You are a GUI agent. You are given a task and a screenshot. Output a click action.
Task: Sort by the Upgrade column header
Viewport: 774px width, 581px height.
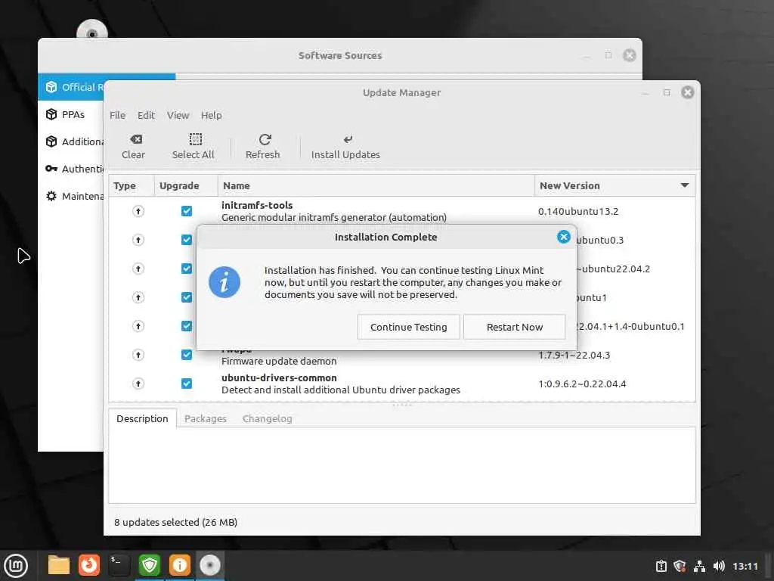[x=186, y=186]
